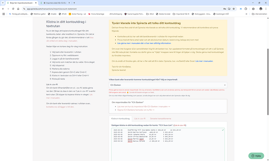
Task: Switch to the 'Senaste transaktionerna' tab
Action: [x=160, y=119]
